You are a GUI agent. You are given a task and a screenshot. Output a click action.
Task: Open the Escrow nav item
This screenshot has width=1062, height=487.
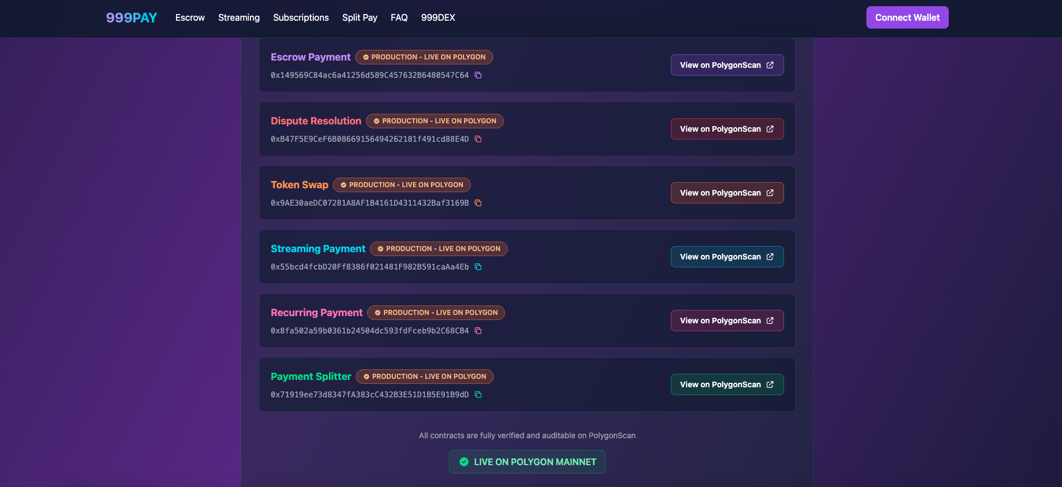(x=190, y=18)
